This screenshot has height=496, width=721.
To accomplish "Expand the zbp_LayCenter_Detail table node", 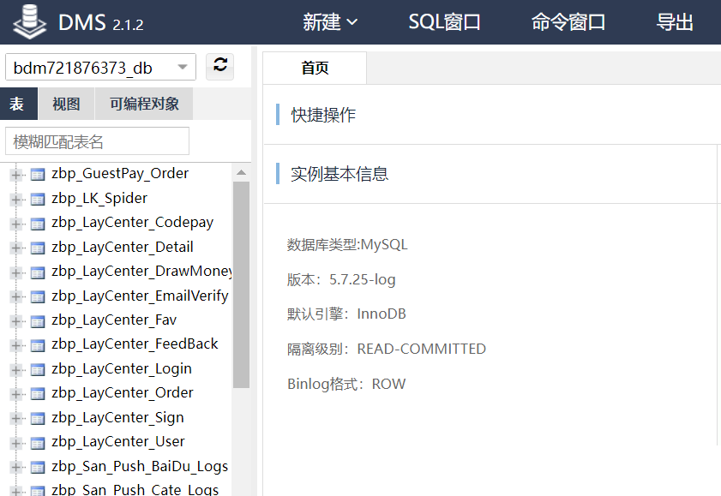I will (x=15, y=248).
